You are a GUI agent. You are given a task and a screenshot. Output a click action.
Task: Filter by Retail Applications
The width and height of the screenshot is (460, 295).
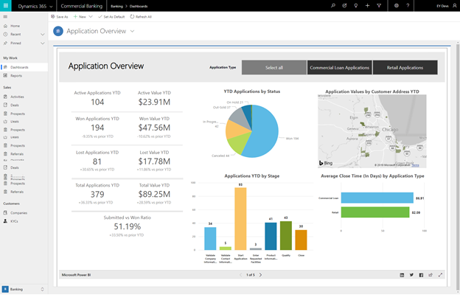[405, 67]
